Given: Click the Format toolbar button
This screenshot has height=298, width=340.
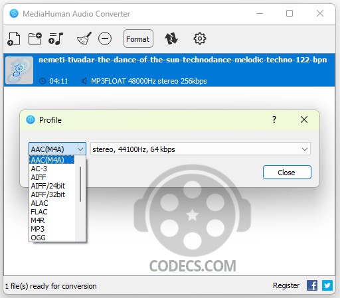Looking at the screenshot, I should (x=138, y=38).
